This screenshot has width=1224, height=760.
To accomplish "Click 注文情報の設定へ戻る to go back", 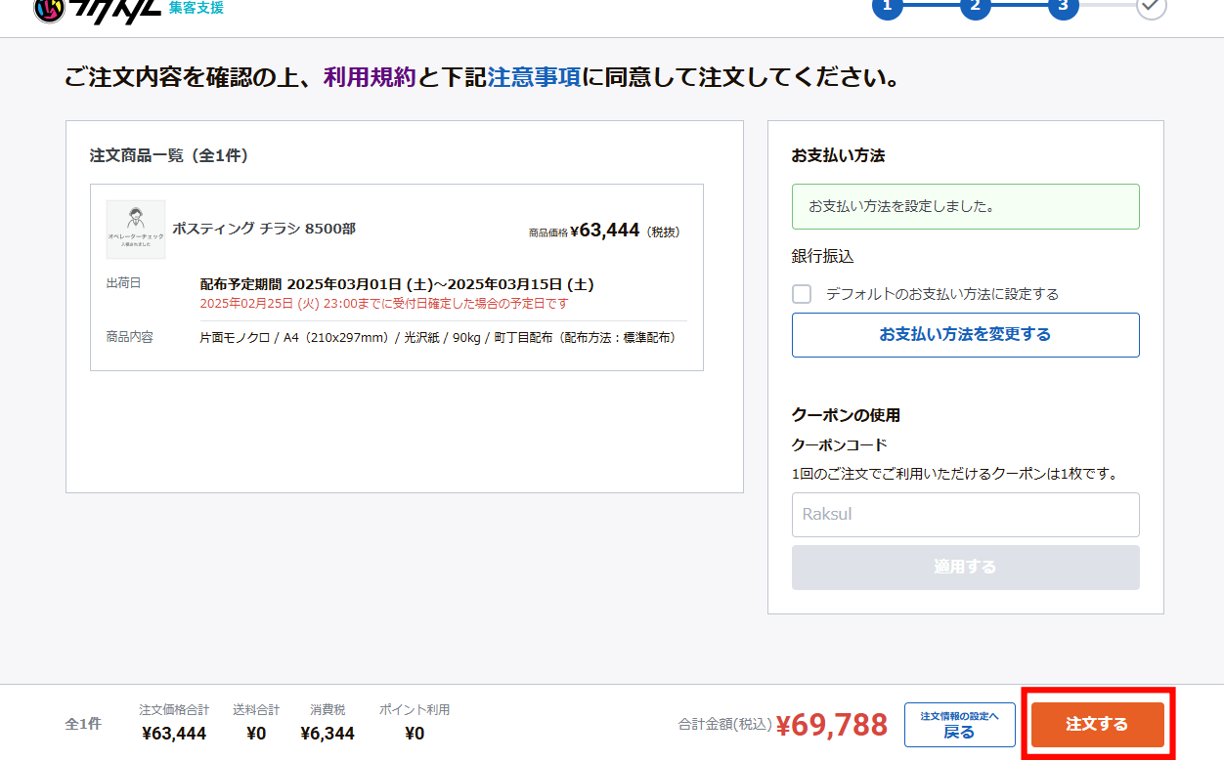I will coord(959,724).
